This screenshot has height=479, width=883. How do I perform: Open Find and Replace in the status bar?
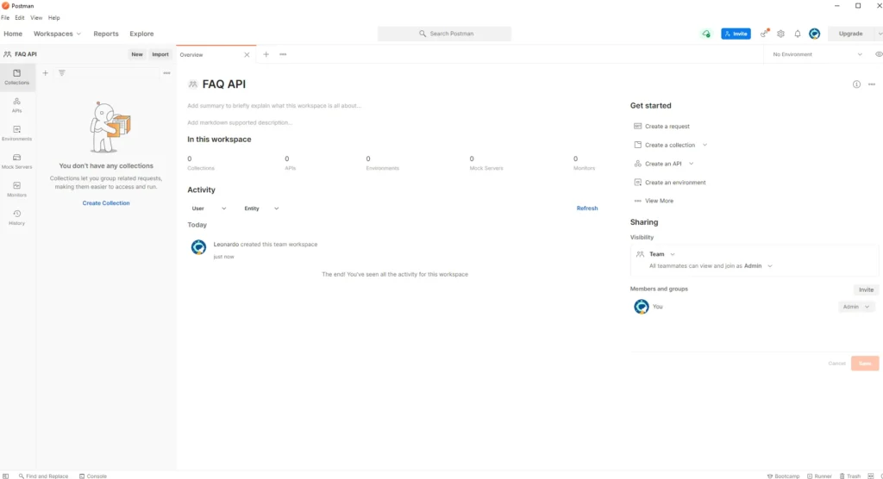[43, 476]
